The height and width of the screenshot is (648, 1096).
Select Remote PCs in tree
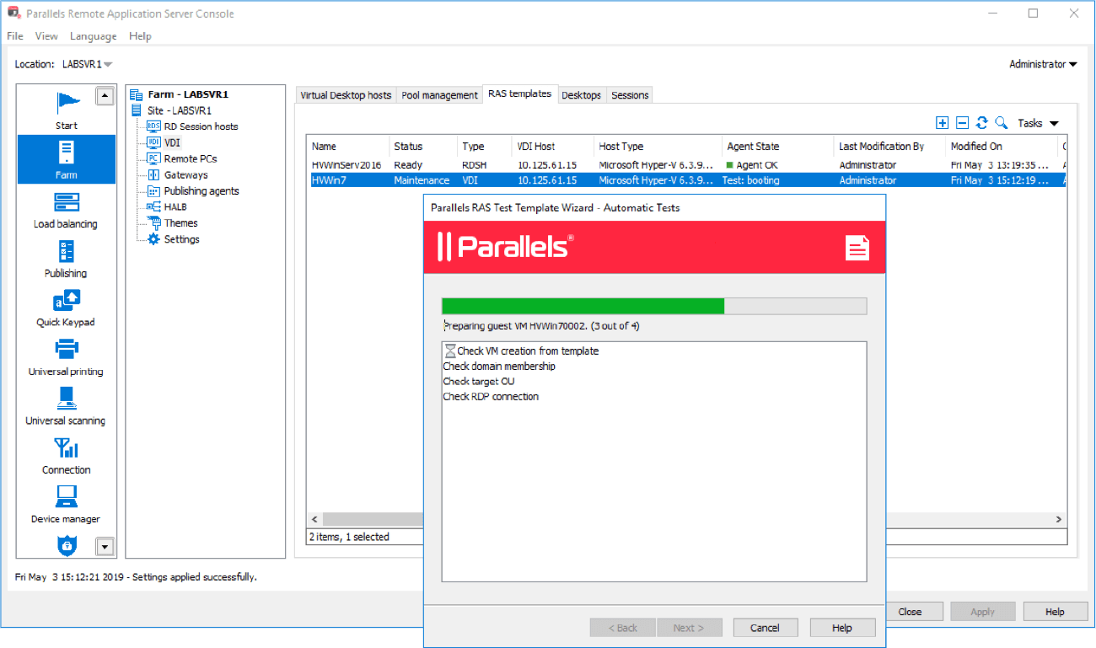191,158
